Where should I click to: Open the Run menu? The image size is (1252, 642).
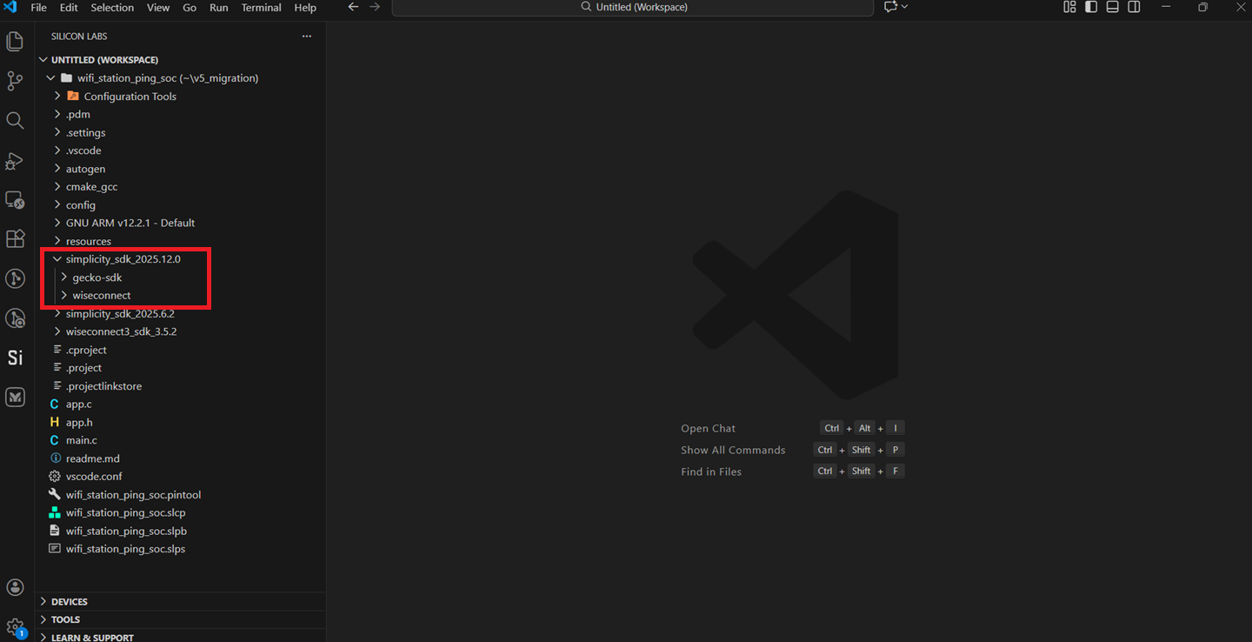tap(218, 7)
